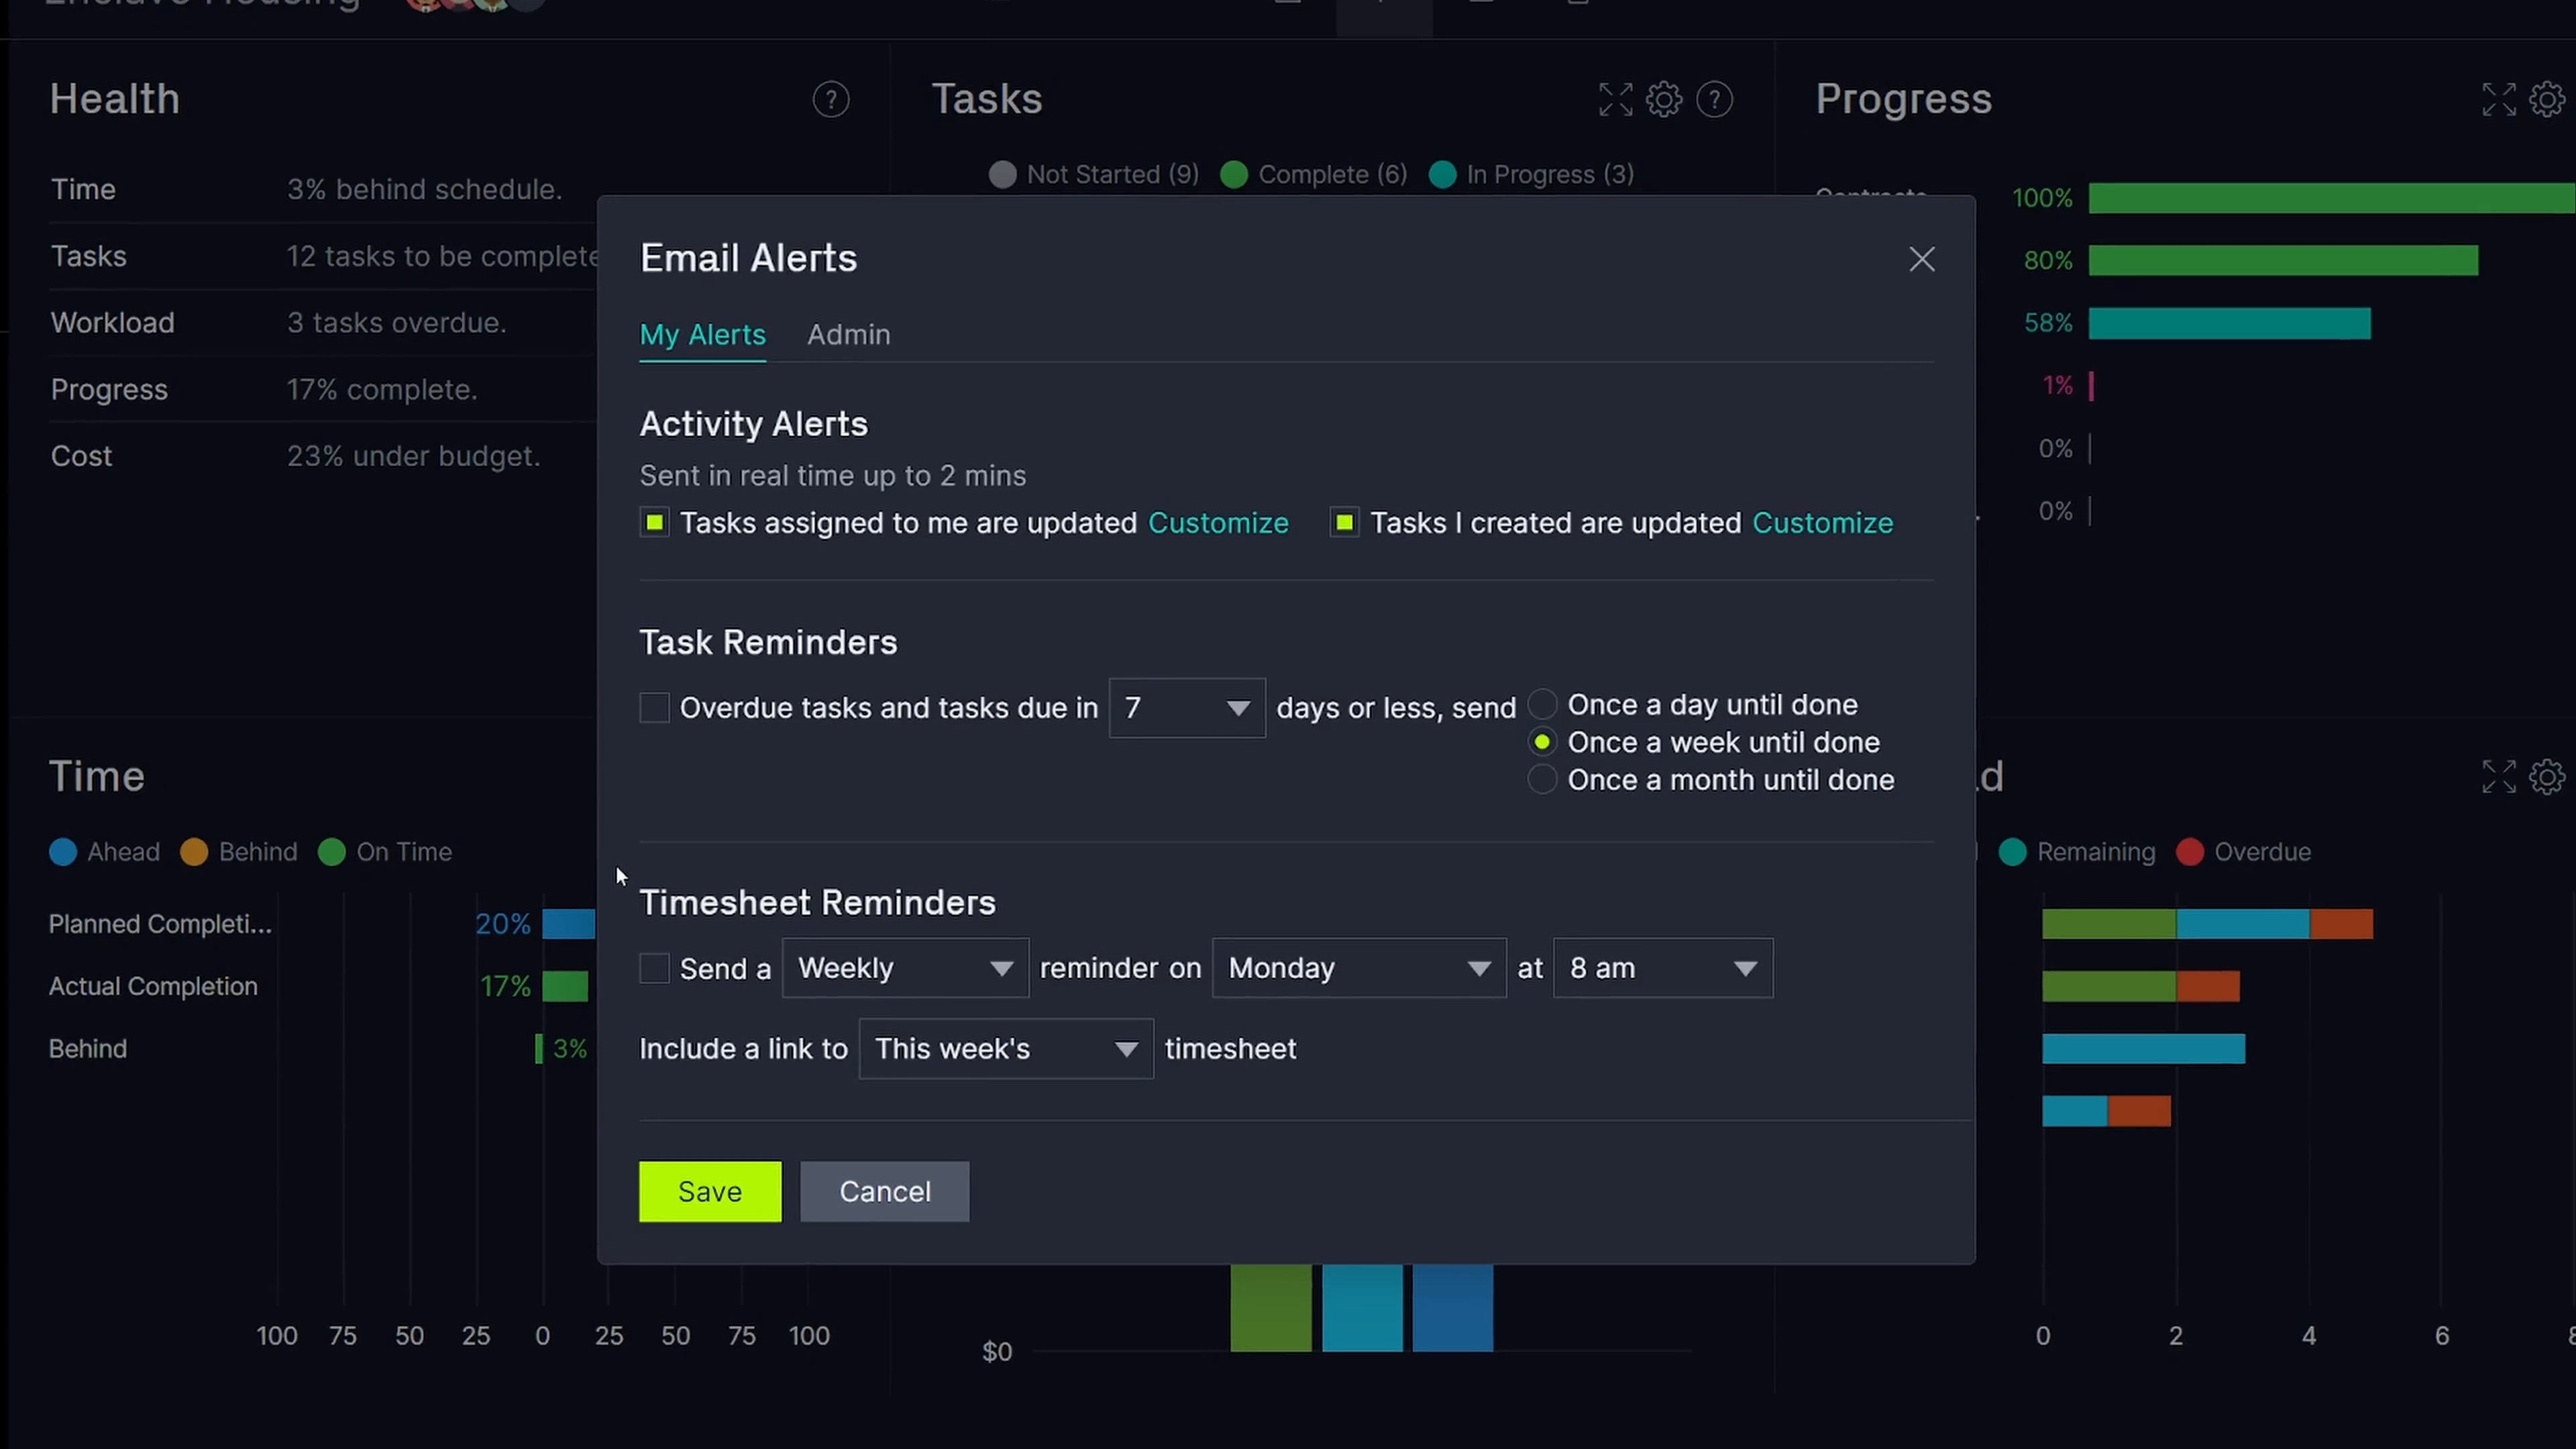Image resolution: width=2576 pixels, height=1449 pixels.
Task: Choose Once a month until done
Action: tap(1542, 780)
